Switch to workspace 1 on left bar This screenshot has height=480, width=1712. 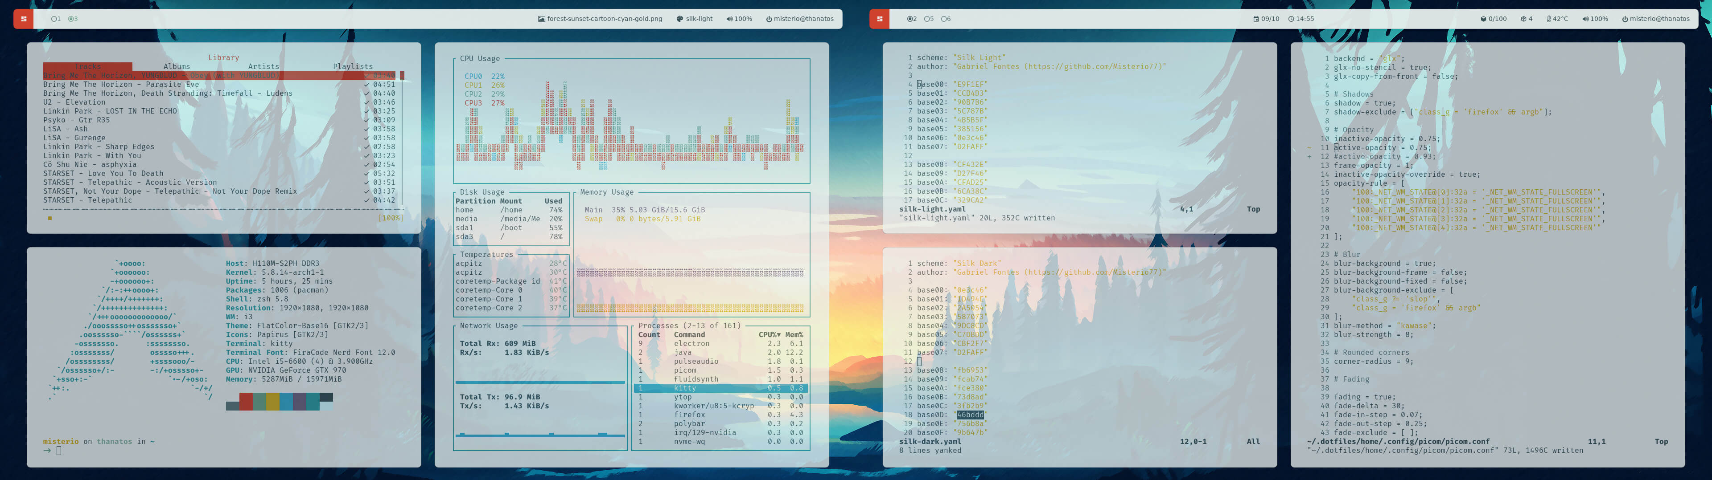click(x=56, y=19)
